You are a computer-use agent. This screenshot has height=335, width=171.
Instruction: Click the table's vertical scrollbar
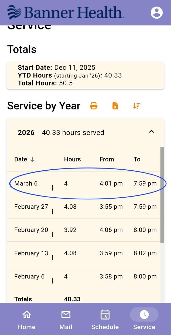pos(162,194)
